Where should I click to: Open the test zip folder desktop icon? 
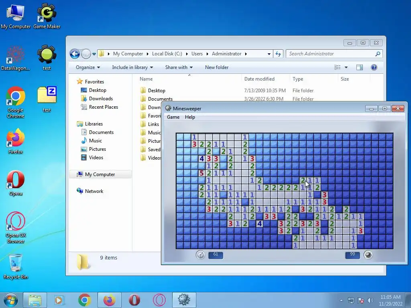47,99
